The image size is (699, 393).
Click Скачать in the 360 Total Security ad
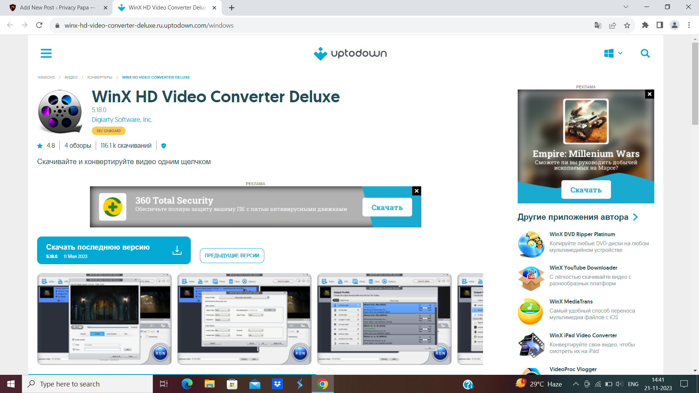[x=387, y=207]
